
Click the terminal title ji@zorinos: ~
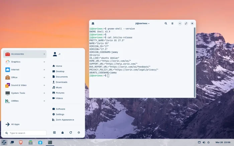(x=142, y=23)
